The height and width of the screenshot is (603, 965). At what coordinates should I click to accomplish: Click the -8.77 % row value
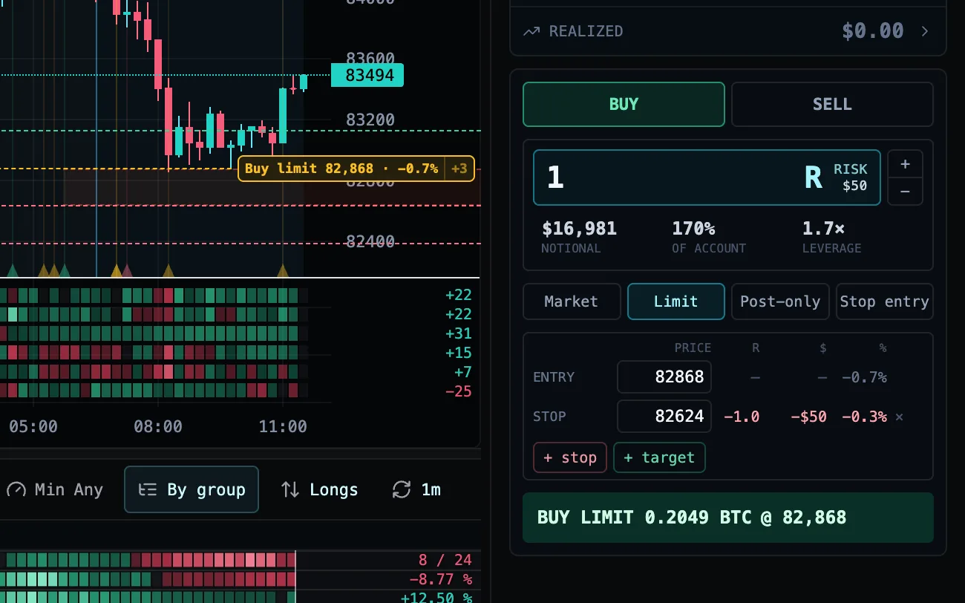point(441,580)
